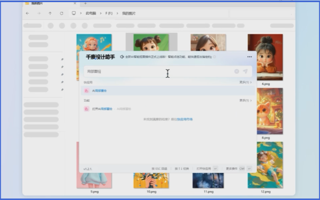Open the 快应用市场 link
Screen dimensions: 320x200
pyautogui.click(x=185, y=119)
